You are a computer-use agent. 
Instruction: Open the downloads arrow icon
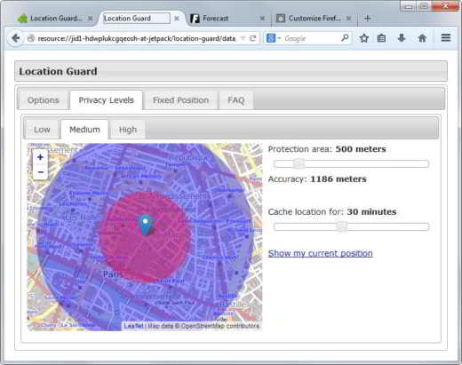(402, 38)
